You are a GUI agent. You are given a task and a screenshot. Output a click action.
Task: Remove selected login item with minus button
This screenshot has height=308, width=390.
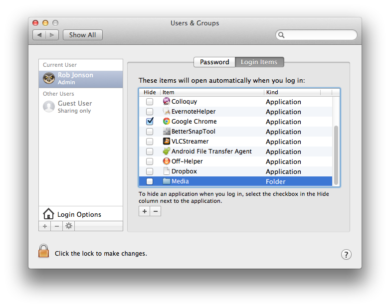click(x=156, y=211)
